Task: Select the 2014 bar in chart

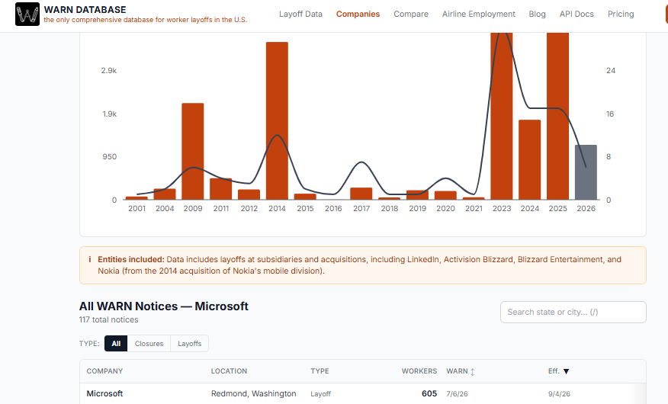Action: (x=277, y=120)
